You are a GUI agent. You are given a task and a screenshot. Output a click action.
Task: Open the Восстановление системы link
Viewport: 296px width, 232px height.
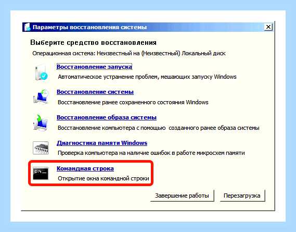coord(95,92)
